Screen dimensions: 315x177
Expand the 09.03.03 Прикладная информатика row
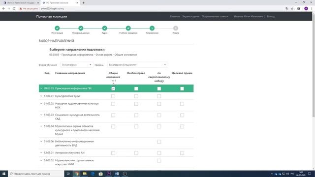[x=41, y=88]
